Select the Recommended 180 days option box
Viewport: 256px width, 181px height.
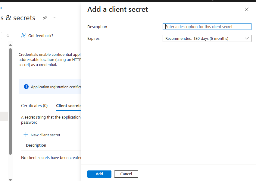(207, 38)
